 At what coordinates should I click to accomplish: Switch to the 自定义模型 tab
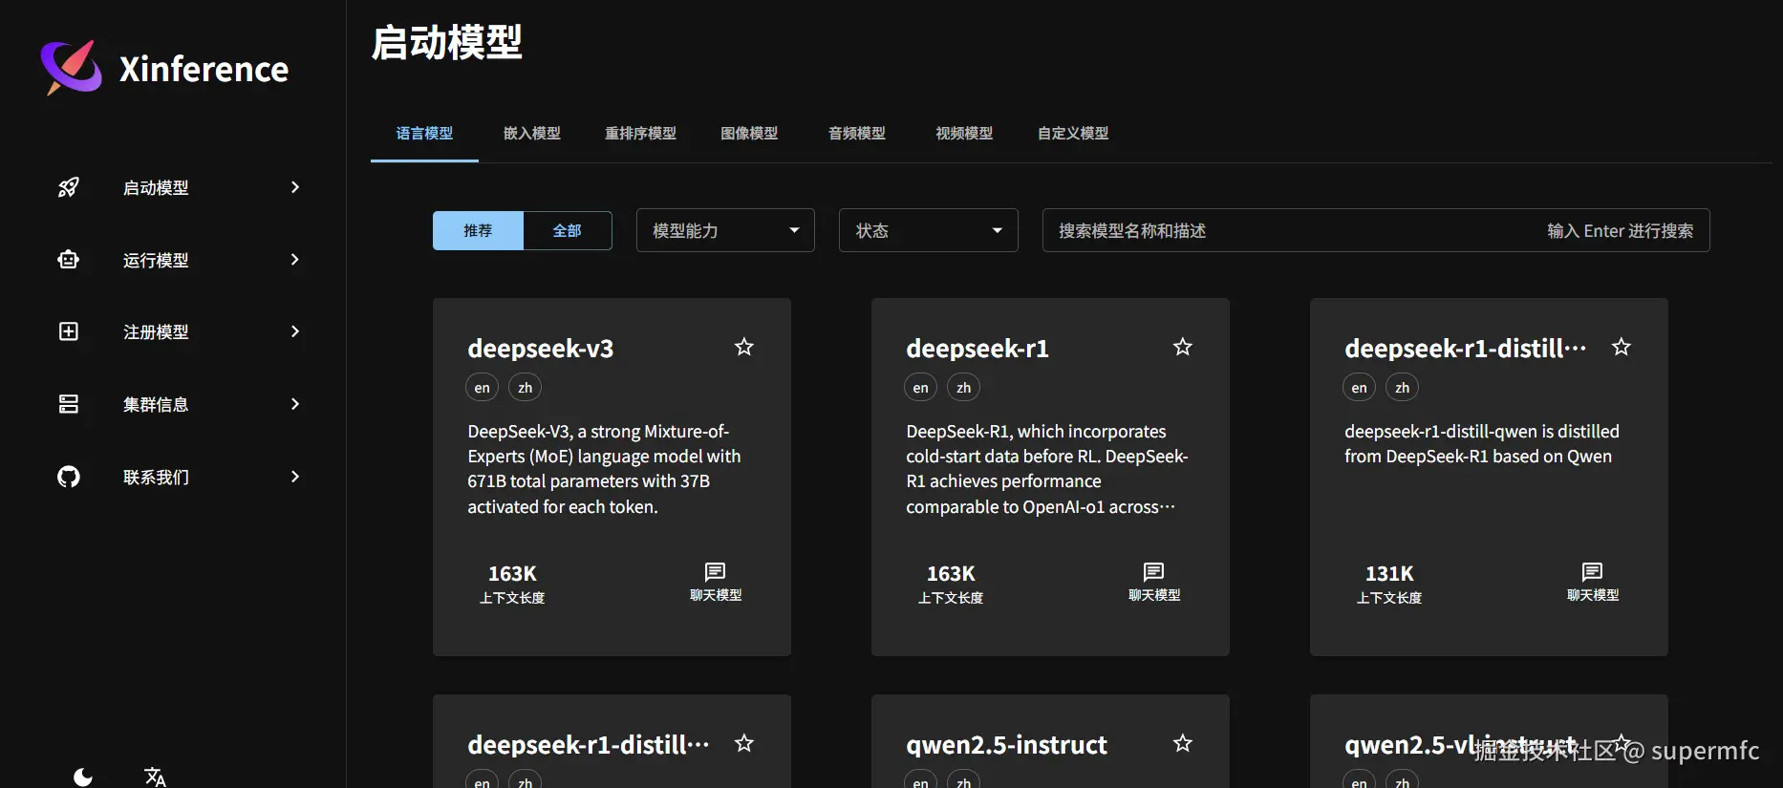click(1073, 134)
